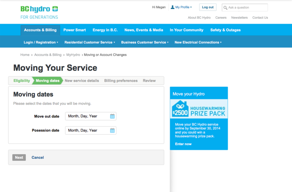Open Energy in B.C. section
Viewport: 292px width, 192px height.
coord(105,30)
